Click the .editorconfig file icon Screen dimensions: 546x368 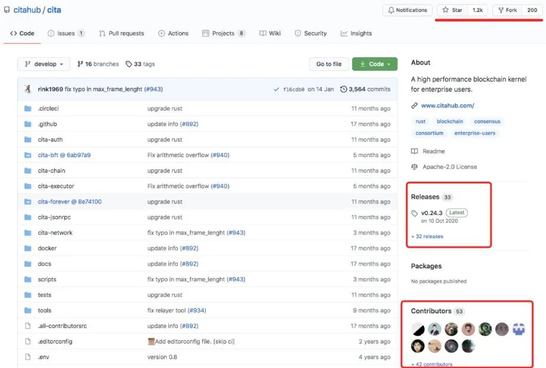point(28,341)
